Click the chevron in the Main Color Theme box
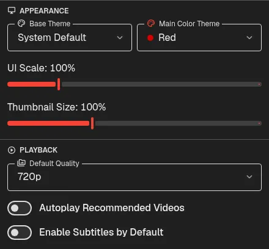Viewport: 269px width, 249px height. coord(249,38)
